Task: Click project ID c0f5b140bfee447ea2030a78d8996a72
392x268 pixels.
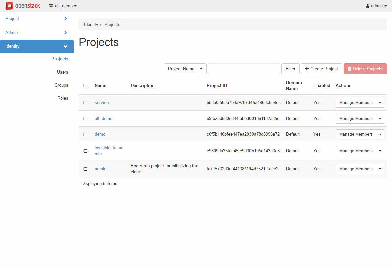Action: point(243,134)
